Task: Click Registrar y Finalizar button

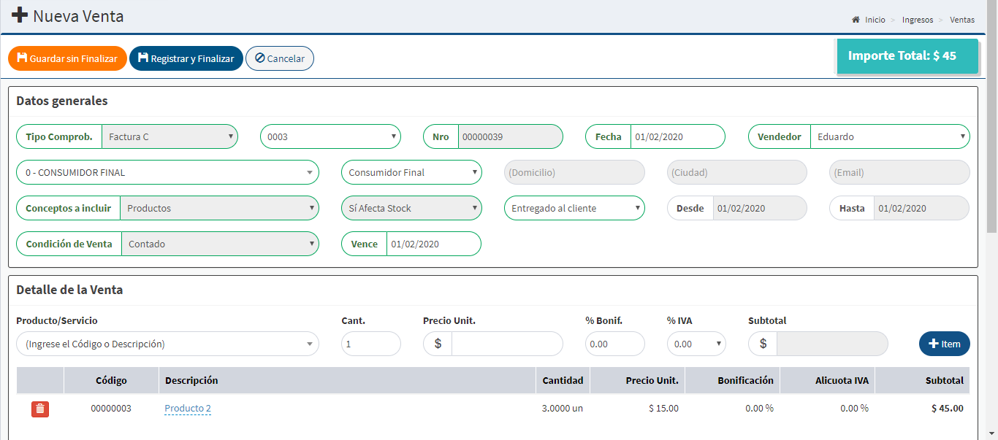Action: (x=186, y=58)
